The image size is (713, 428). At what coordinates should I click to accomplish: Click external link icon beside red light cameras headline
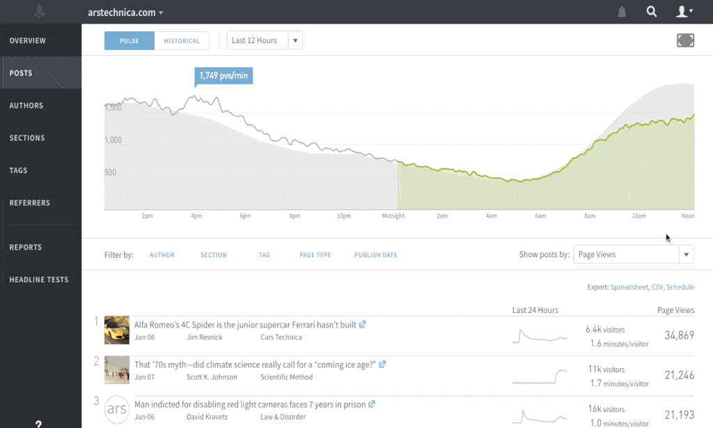(x=372, y=404)
